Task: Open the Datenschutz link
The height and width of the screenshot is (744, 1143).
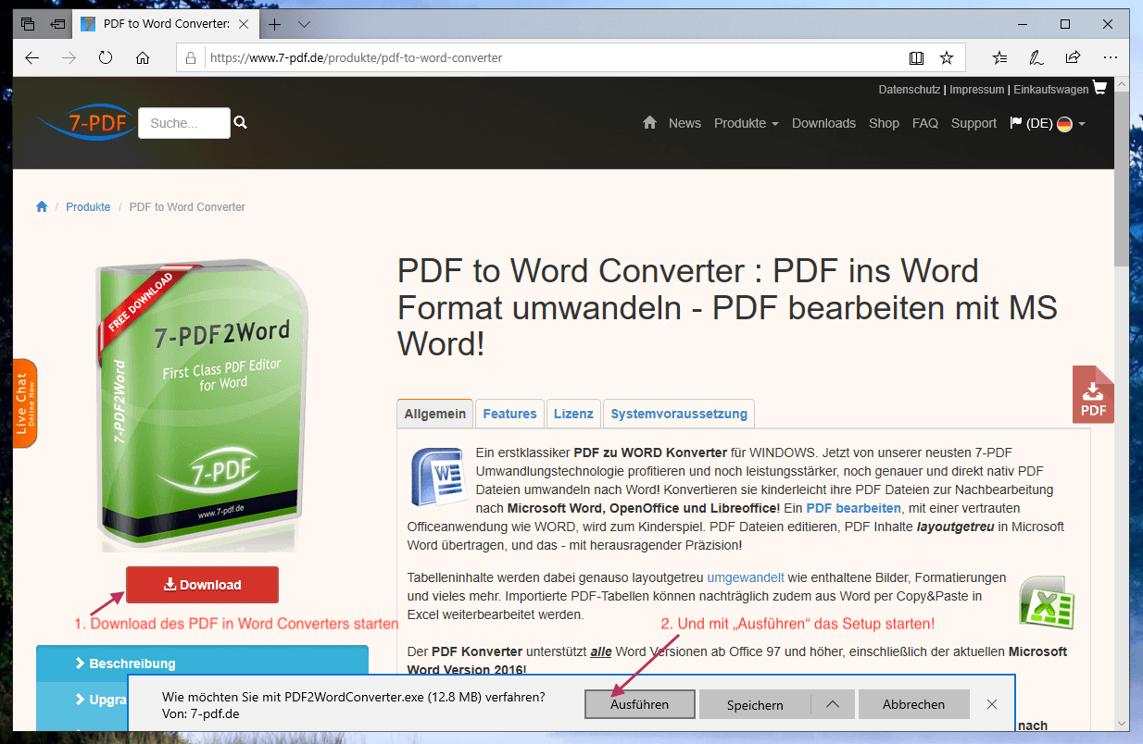Action: (910, 90)
